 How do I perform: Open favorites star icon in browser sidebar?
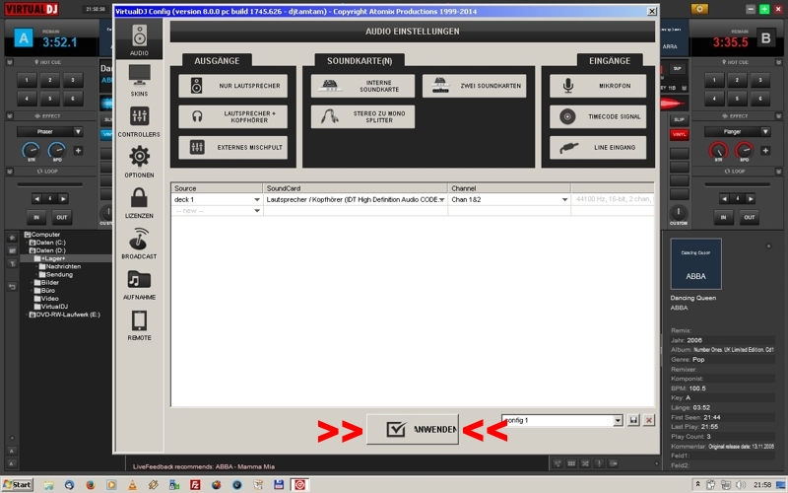click(x=12, y=238)
